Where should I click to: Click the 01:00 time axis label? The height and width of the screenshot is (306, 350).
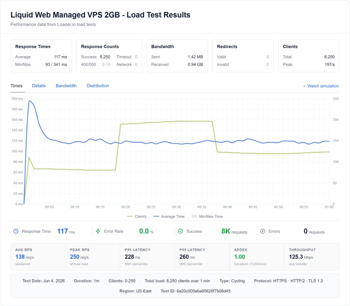point(329,207)
